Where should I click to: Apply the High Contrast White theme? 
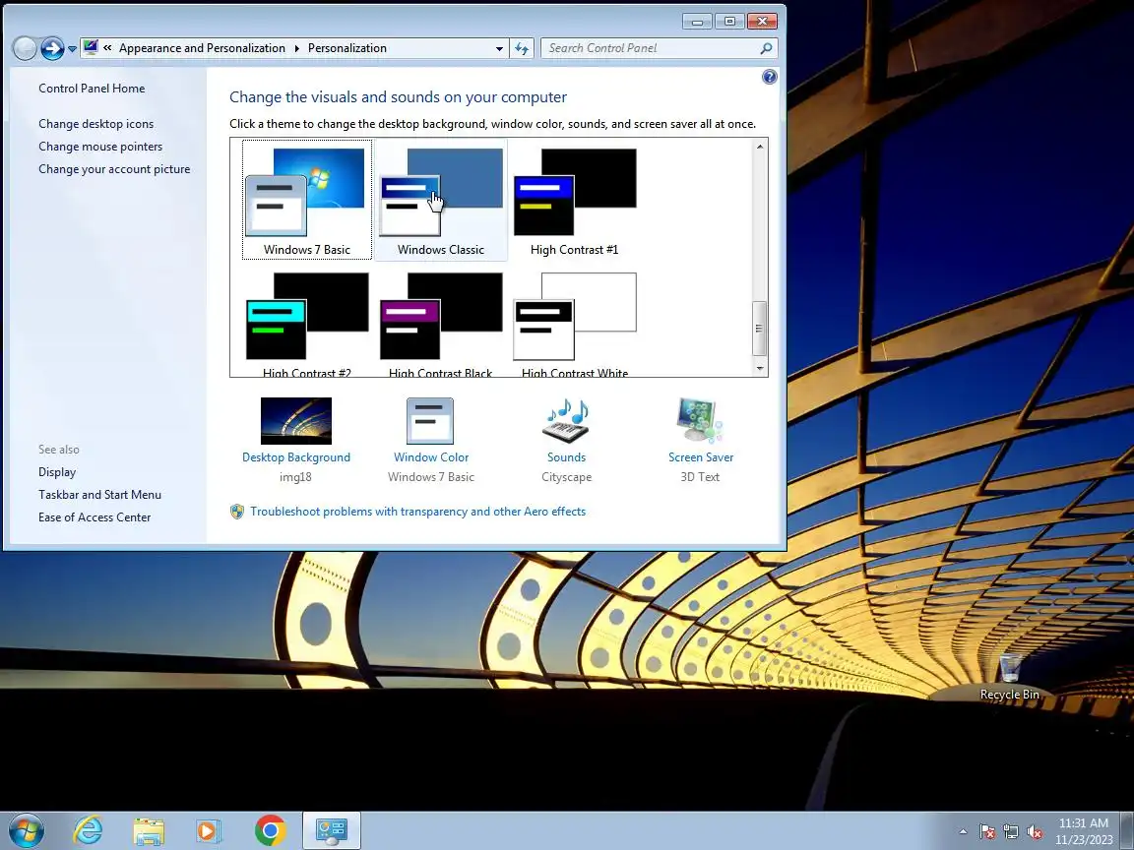pos(574,324)
